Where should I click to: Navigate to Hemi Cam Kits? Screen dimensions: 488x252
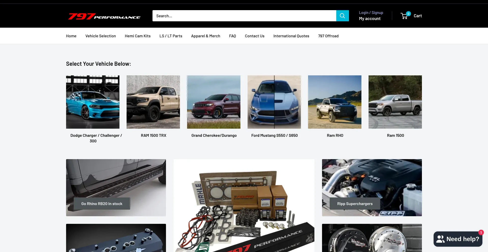138,36
